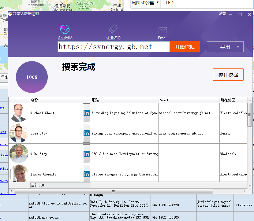This screenshot has width=254, height=221.
Task: Close the 决策人数据挖掘 window
Action: pos(249,15)
